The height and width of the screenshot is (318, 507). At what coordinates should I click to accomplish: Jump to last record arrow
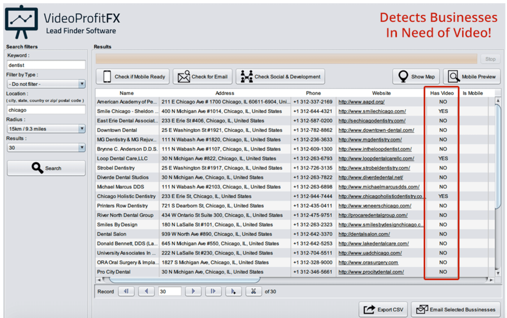(213, 291)
